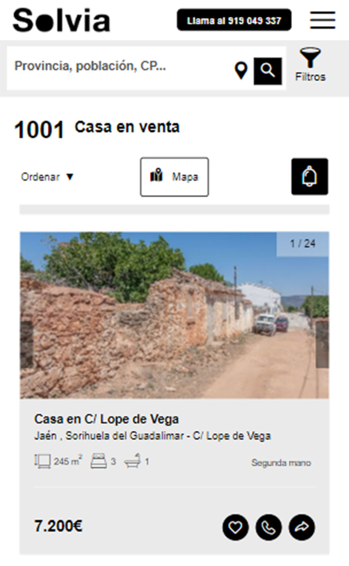
Task: Add listing to favorites with heart
Action: (x=235, y=527)
